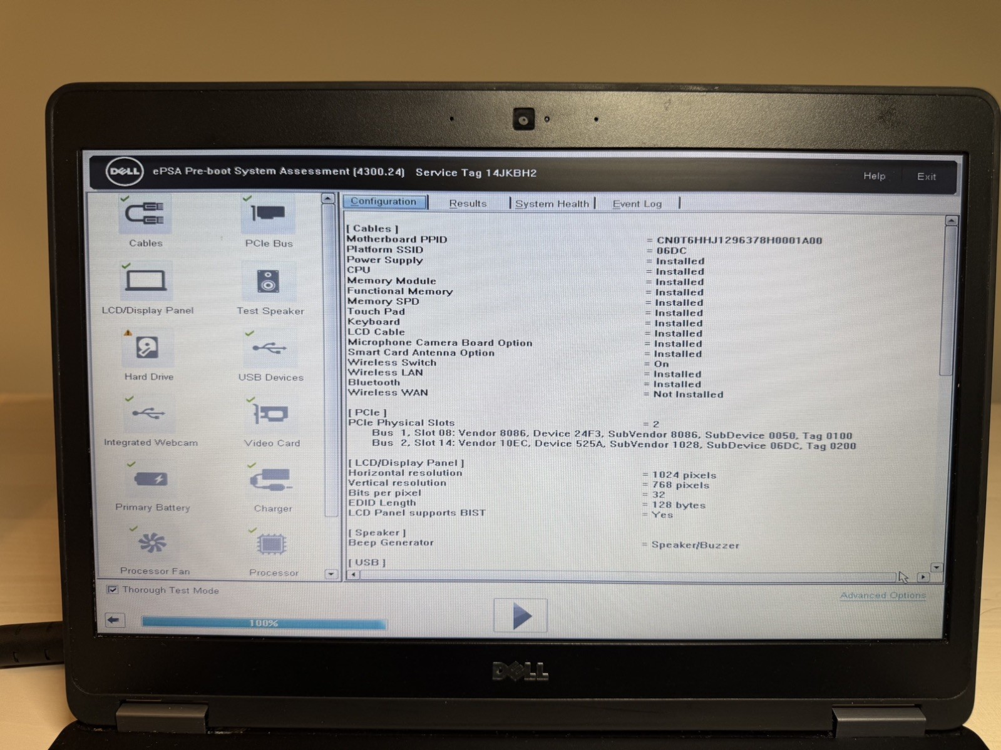
Task: Click configuration pane scroll down arrow
Action: point(936,567)
